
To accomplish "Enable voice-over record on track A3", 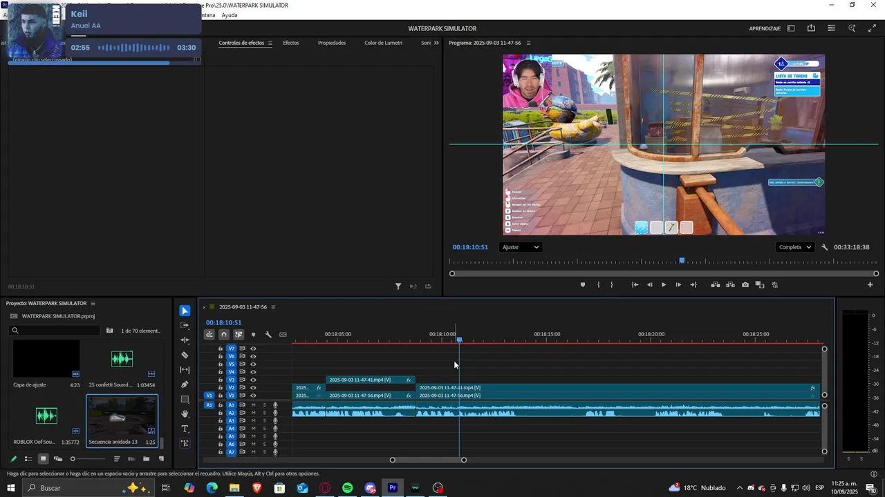I will click(x=275, y=420).
